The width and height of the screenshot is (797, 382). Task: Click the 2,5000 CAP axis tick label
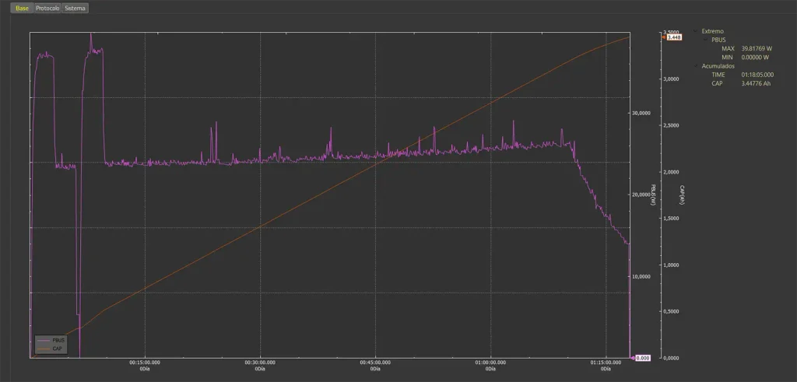[670, 125]
